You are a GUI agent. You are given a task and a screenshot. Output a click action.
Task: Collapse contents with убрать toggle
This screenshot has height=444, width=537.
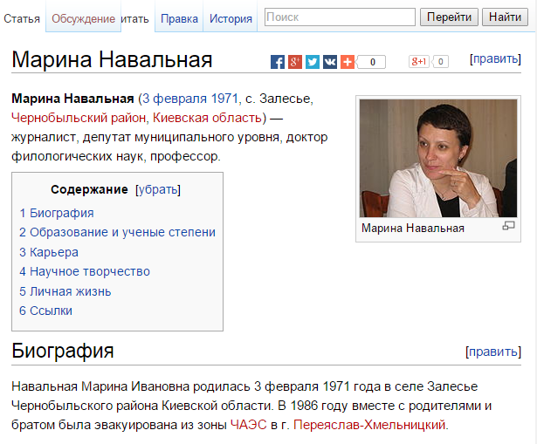158,189
